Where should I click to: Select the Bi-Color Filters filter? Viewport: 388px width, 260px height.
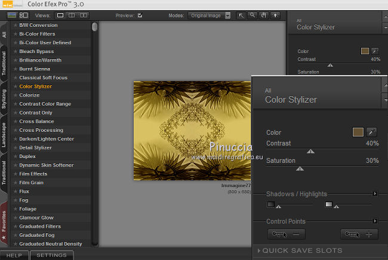pyautogui.click(x=37, y=34)
